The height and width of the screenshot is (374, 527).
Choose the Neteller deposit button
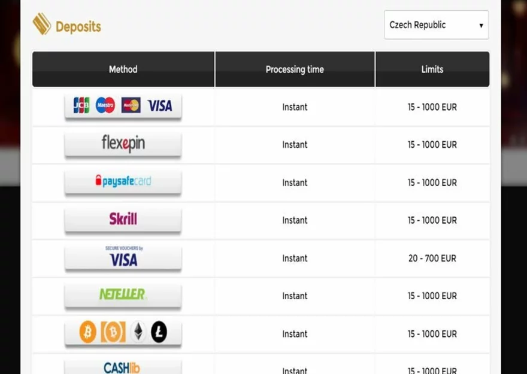(123, 295)
